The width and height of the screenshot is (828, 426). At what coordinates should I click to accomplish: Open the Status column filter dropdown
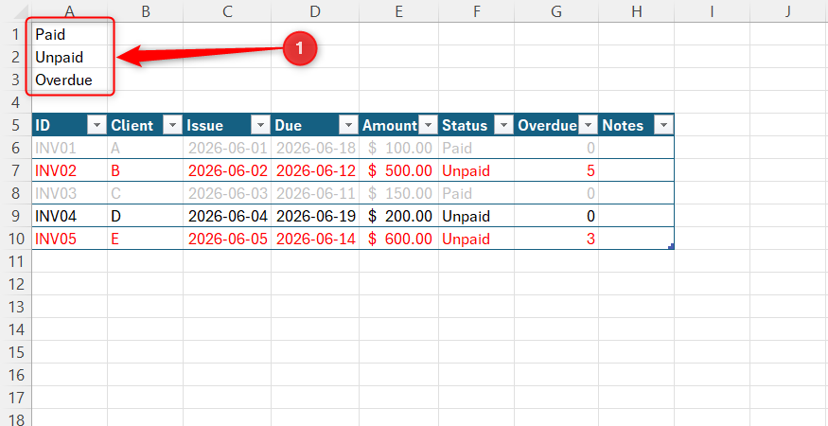(503, 125)
